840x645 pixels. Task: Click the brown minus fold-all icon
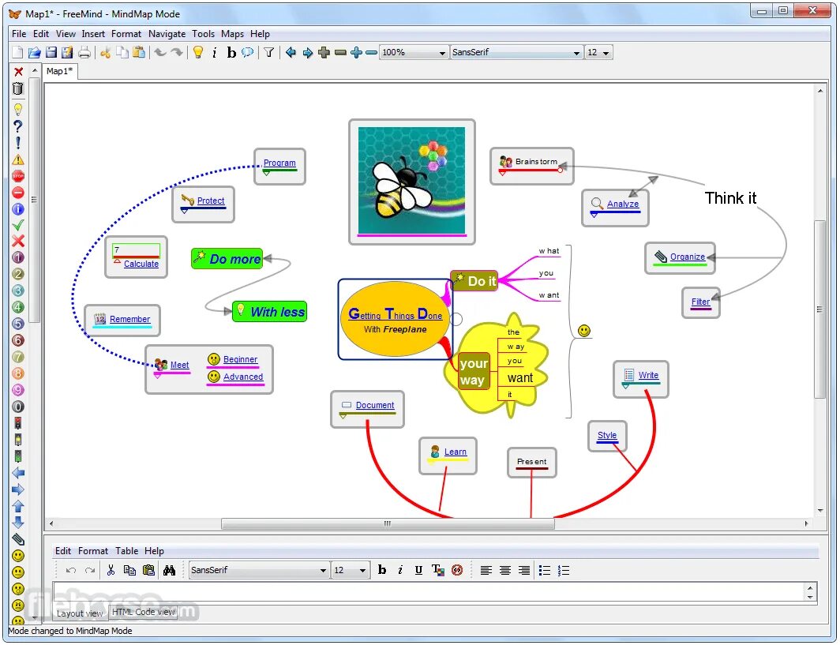[x=340, y=52]
